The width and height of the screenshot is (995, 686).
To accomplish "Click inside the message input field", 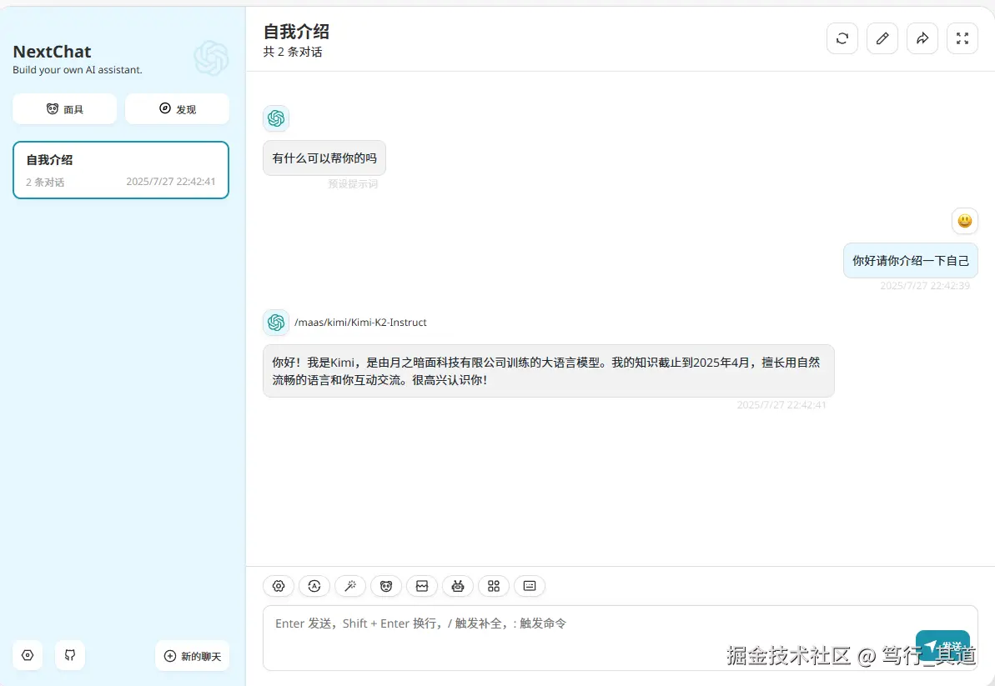I will [x=584, y=633].
